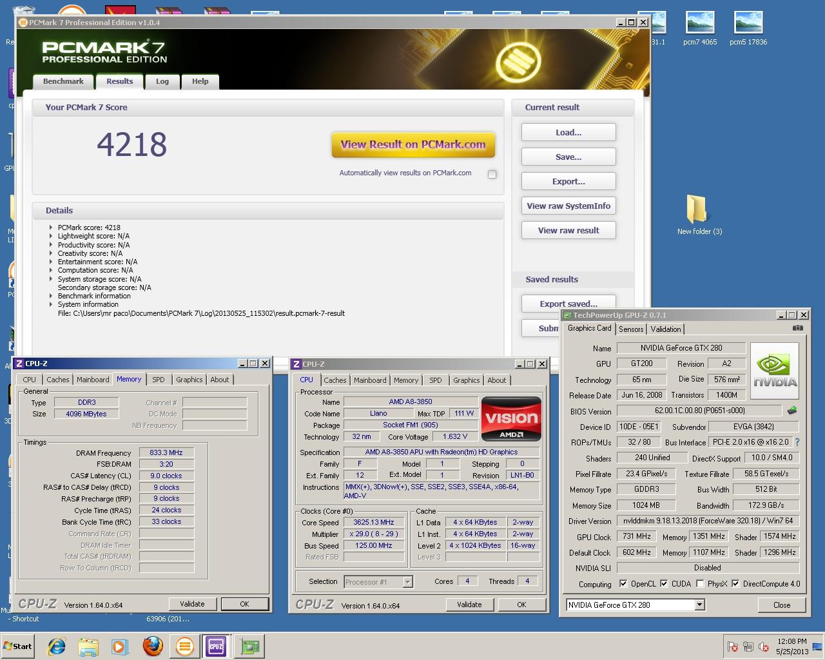The width and height of the screenshot is (825, 660).
Task: Expand the Entertainment score row
Action: pos(51,262)
